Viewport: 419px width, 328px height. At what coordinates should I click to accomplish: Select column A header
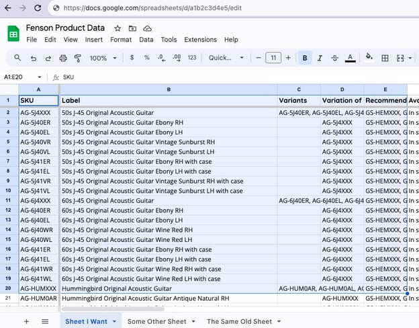39,89
